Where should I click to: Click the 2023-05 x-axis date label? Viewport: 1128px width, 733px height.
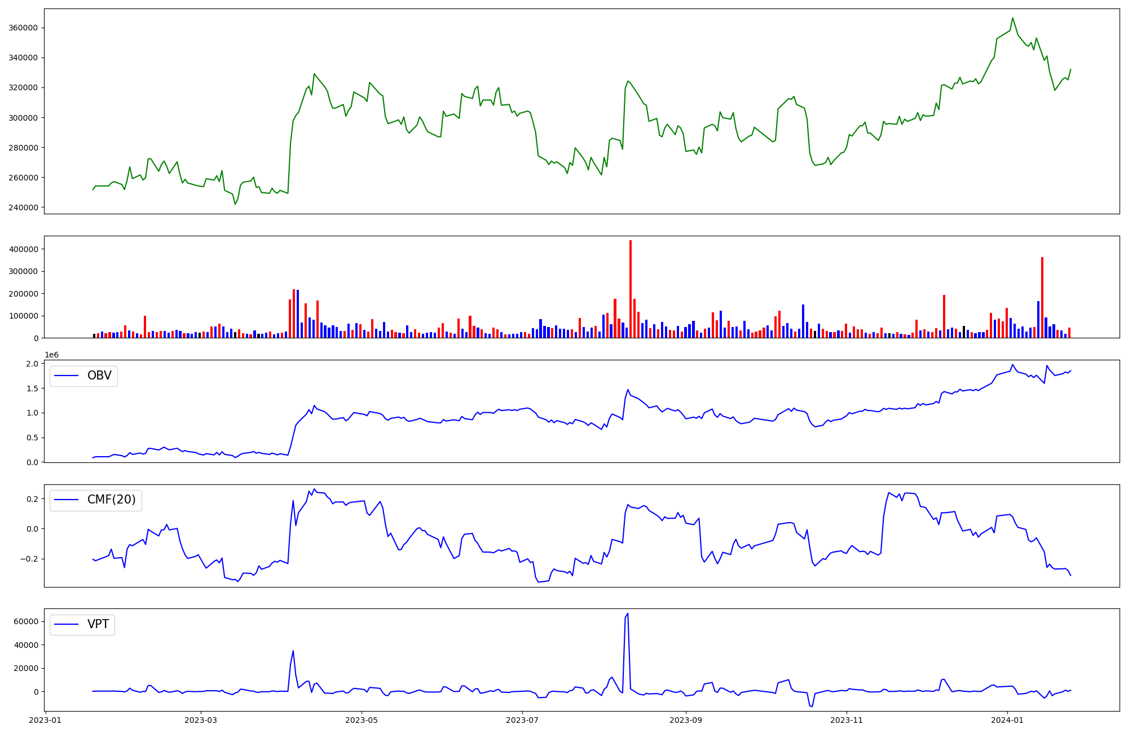pos(362,720)
